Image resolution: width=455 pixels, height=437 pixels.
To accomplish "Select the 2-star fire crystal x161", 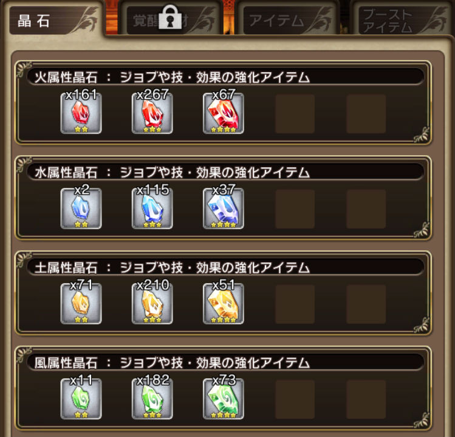I will (81, 113).
